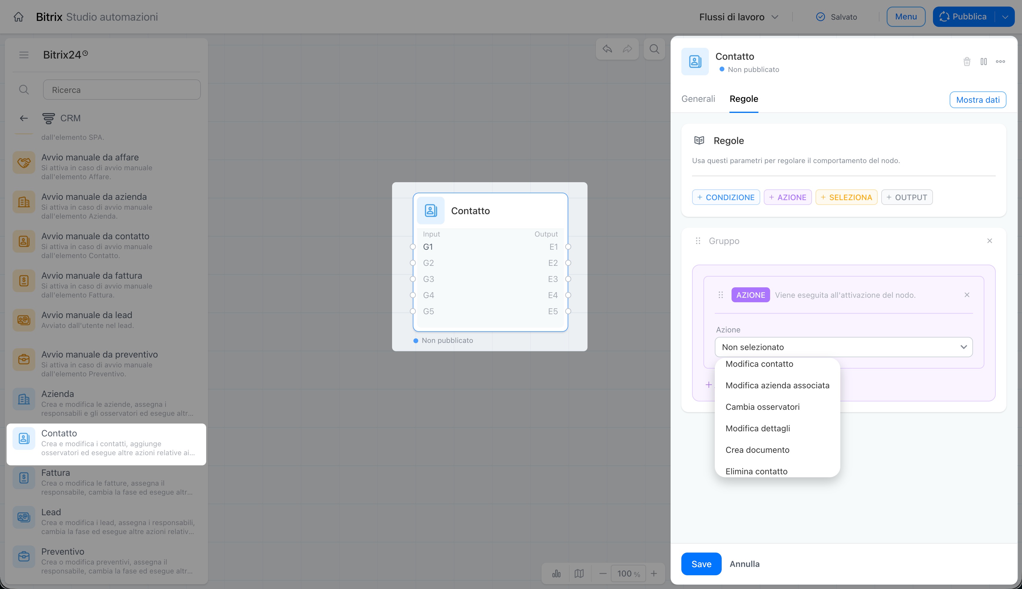Go back using the arrow beside CRM
Viewport: 1022px width, 589px height.
click(24, 118)
